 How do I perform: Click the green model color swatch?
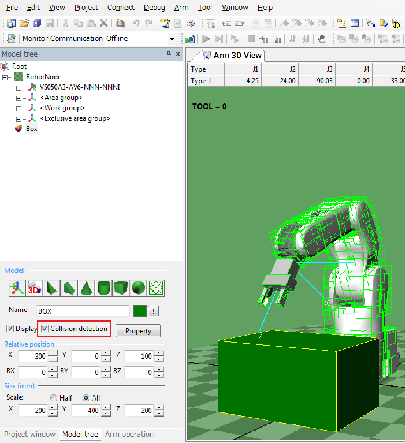point(140,311)
